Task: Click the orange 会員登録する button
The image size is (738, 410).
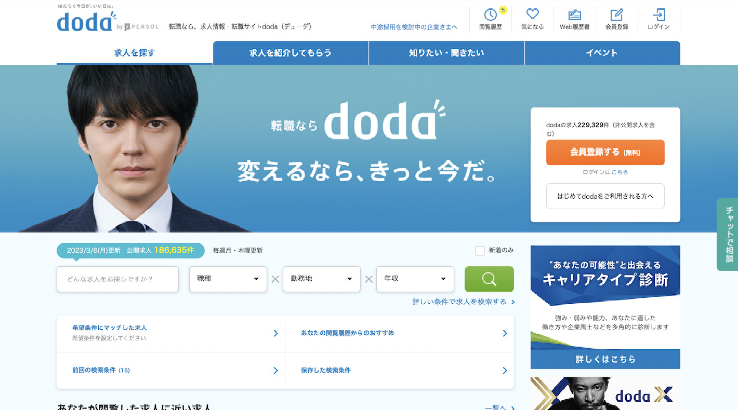Action: click(x=605, y=153)
